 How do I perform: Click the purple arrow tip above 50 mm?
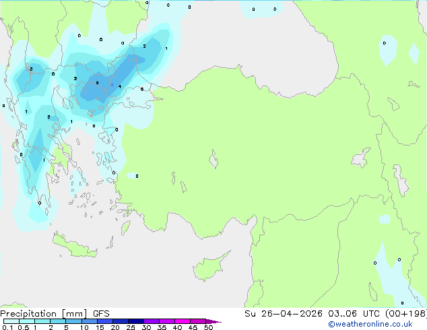point(213,321)
